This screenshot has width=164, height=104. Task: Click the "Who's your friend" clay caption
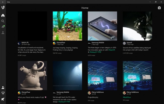point(32,98)
